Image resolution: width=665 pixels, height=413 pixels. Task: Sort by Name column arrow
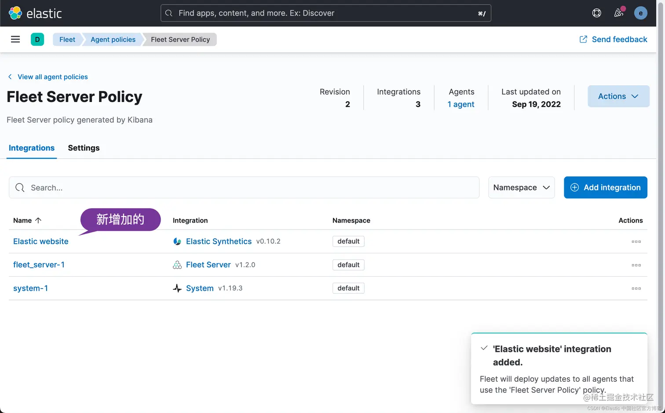coord(38,220)
